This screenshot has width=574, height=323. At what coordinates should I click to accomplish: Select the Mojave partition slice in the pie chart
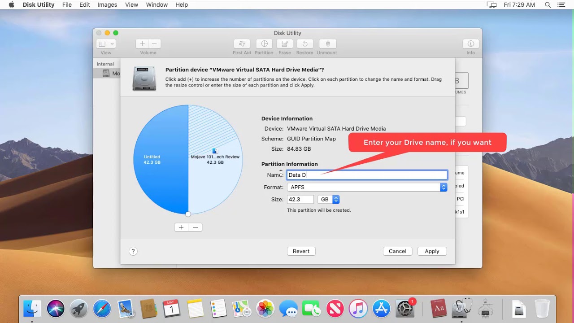pyautogui.click(x=215, y=159)
